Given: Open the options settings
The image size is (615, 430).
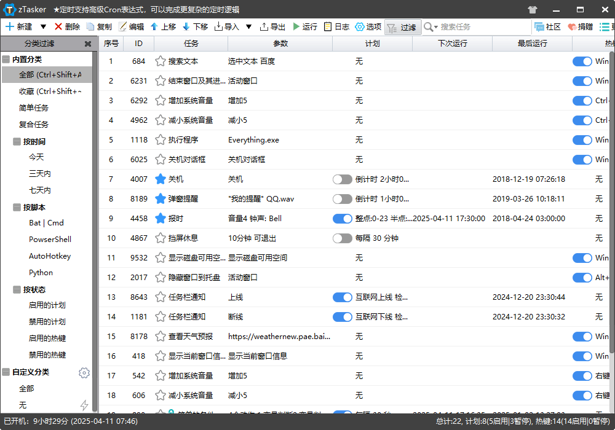Looking at the screenshot, I should pyautogui.click(x=368, y=27).
